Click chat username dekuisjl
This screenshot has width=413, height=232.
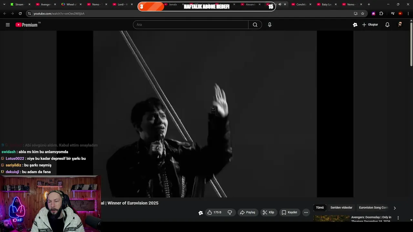tap(12, 172)
